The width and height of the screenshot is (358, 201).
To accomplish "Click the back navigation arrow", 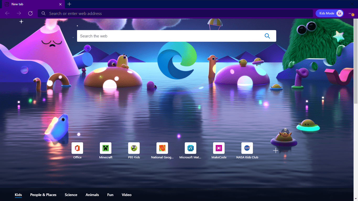I will 7,13.
